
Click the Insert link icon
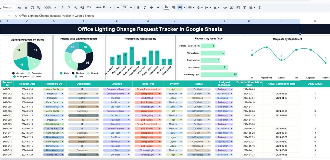coord(225,8)
